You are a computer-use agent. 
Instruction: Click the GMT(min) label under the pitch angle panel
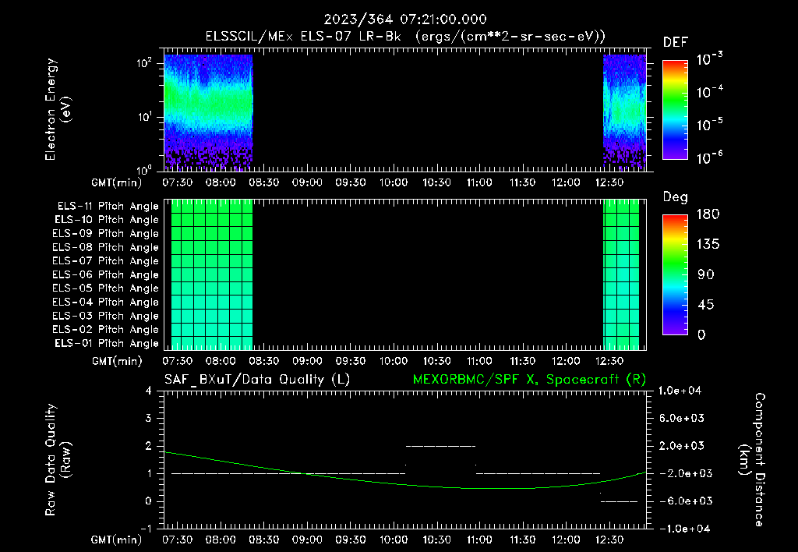click(117, 362)
